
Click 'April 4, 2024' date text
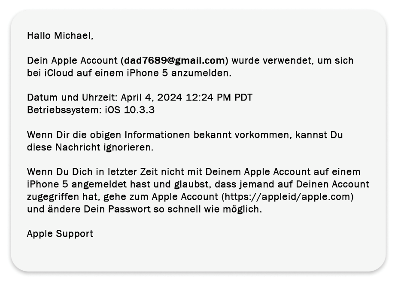coord(152,98)
